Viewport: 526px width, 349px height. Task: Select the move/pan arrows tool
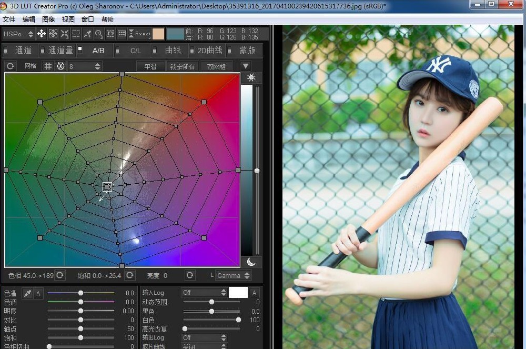click(42, 34)
